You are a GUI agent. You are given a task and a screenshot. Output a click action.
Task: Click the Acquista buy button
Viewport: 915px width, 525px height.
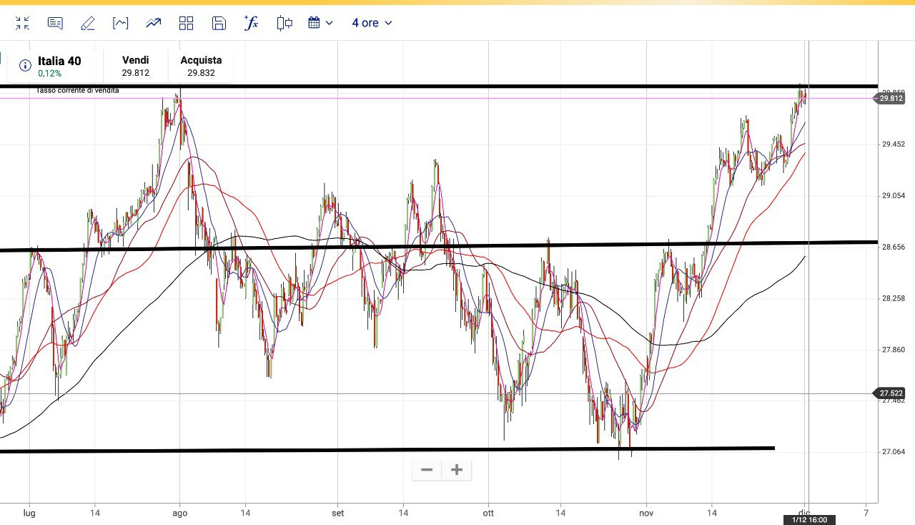coord(201,66)
